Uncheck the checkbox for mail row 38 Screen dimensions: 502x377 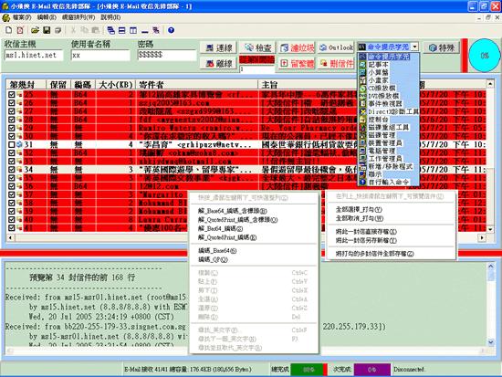tap(12, 203)
